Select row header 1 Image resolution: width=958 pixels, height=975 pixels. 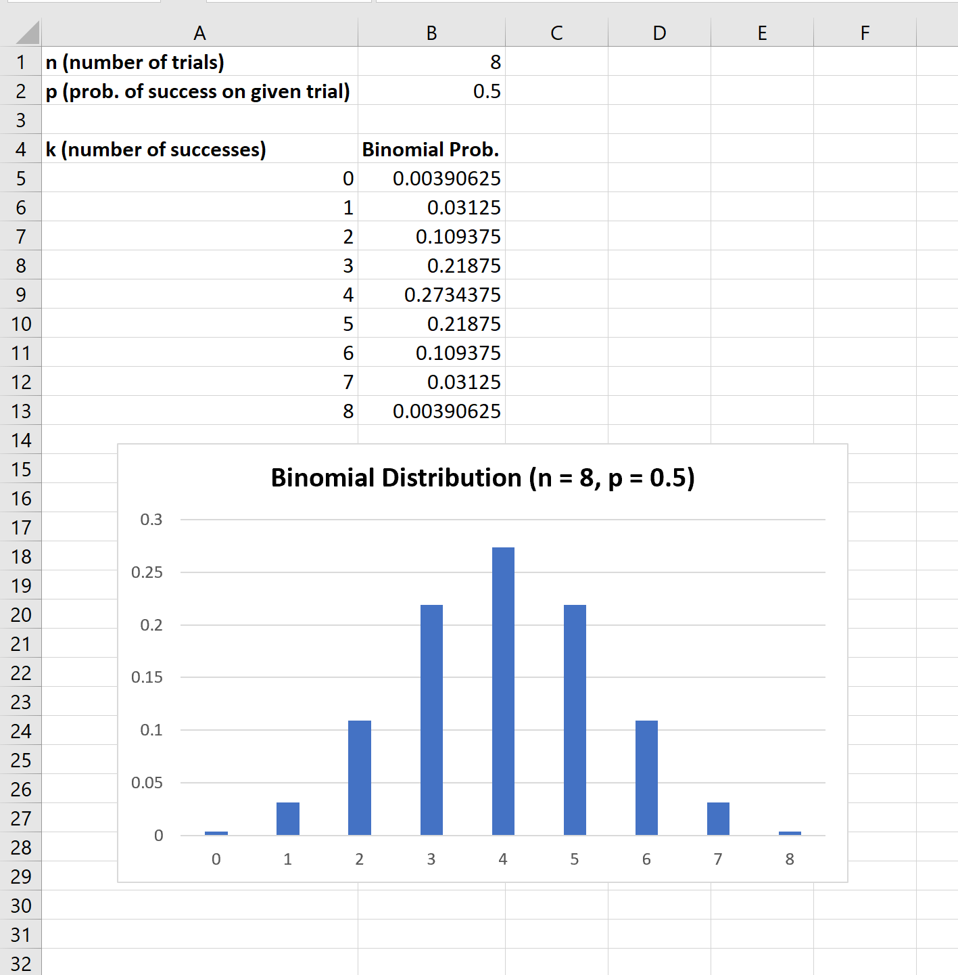20,62
